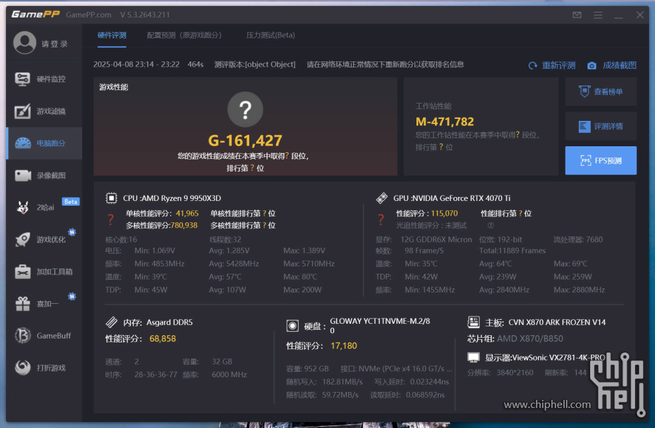
Task: Open 游戏优化 rocket icon in sidebar
Action: pyautogui.click(x=23, y=240)
